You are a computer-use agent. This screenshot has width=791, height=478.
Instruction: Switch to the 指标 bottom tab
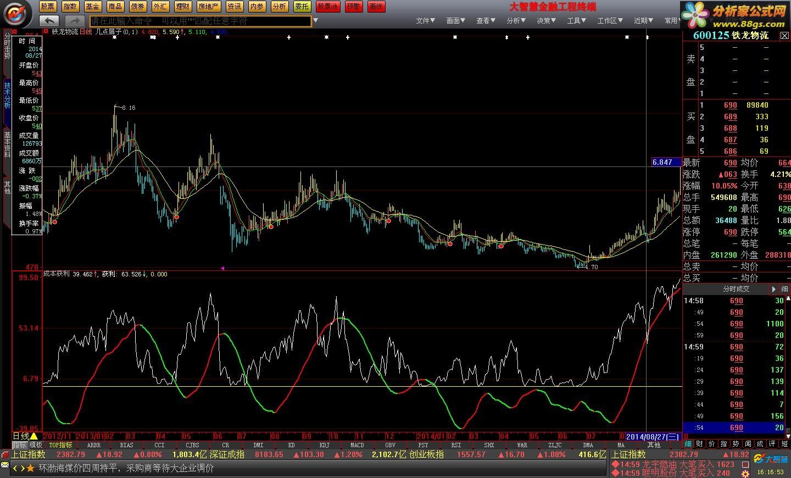(20, 445)
